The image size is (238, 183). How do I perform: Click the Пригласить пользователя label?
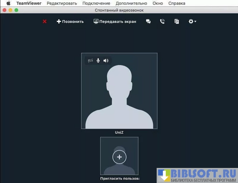tap(120, 178)
